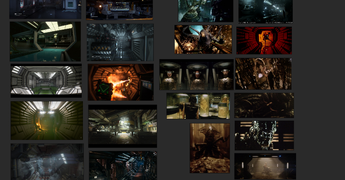Select the lab with specimen jars image
345x180 pixels.
click(198, 106)
